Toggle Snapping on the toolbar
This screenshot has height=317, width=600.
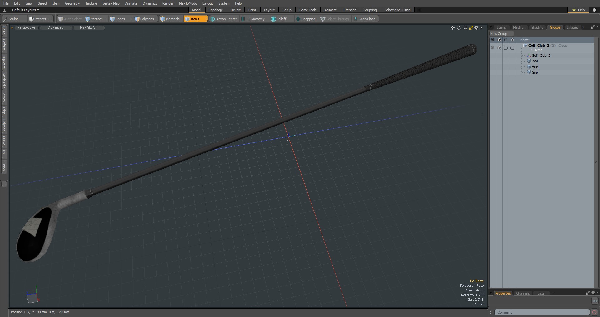[x=305, y=19]
